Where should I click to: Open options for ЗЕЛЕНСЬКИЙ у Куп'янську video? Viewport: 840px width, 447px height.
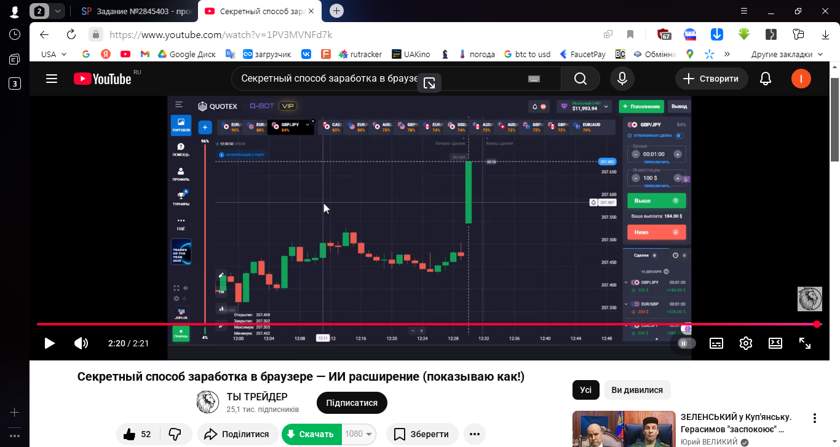coord(815,418)
